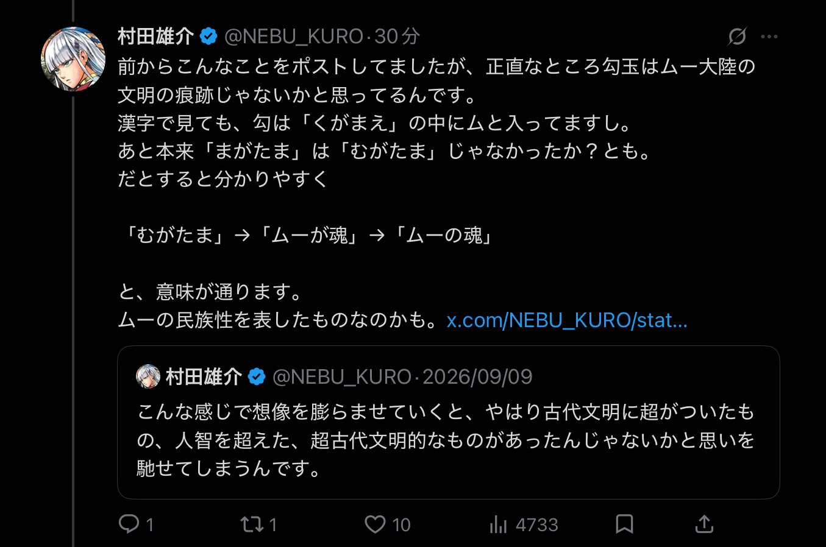826x547 pixels.
Task: Click the like count 10
Action: (401, 524)
